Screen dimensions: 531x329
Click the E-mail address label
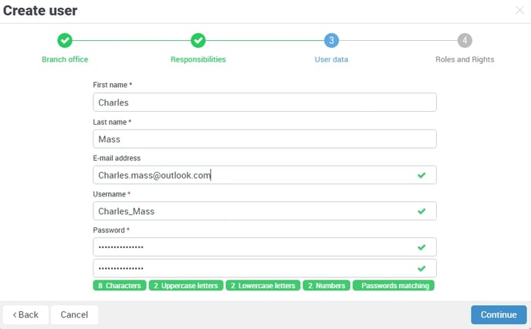(x=117, y=158)
